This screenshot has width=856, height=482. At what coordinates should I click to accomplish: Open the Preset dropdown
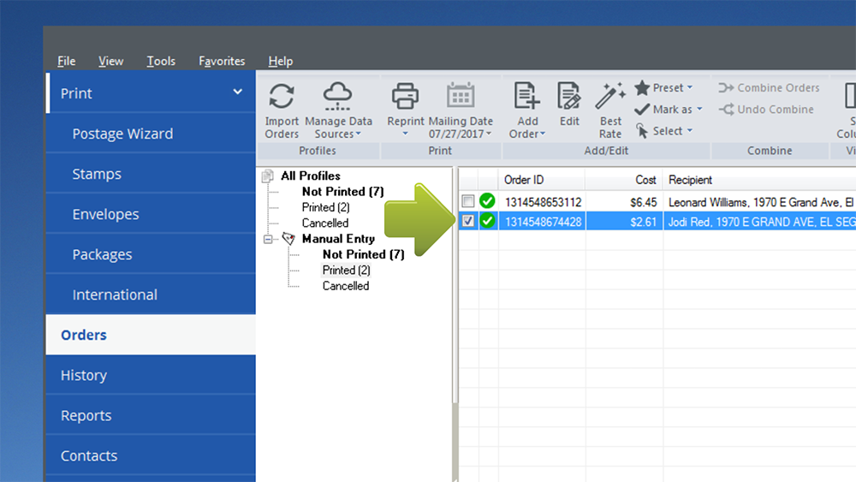[x=664, y=87]
